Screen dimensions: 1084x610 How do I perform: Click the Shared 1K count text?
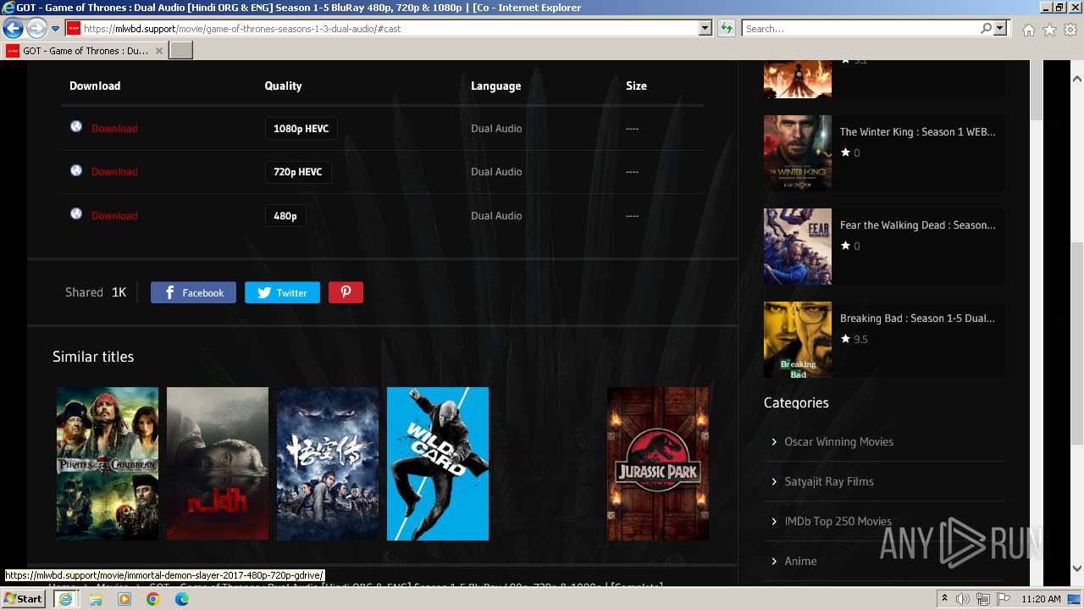coord(96,292)
